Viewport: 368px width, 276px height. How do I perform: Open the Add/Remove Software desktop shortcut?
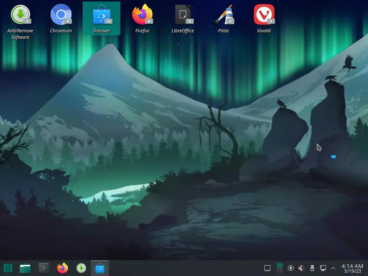20,22
